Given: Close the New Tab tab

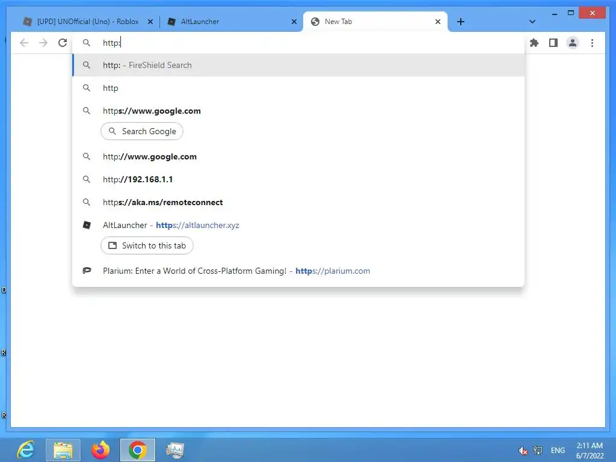Looking at the screenshot, I should 438,22.
